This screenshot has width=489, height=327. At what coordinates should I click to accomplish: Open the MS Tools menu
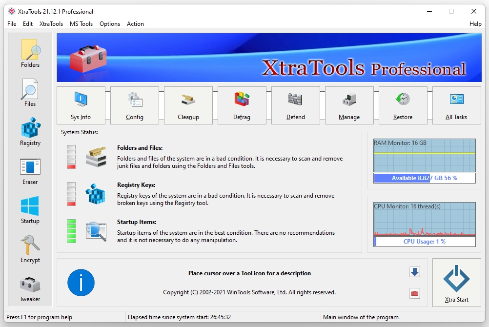tap(81, 24)
